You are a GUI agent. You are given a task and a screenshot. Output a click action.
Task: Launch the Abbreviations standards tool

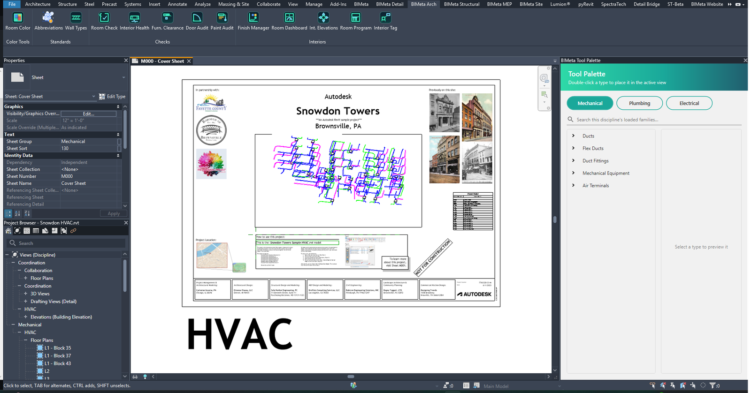pos(48,22)
